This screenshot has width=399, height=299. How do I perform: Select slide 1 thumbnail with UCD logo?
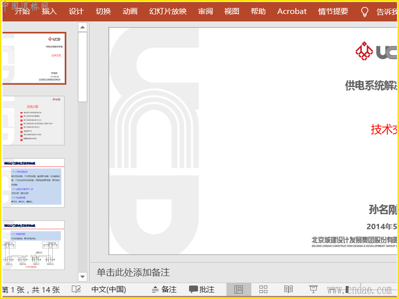point(34,58)
